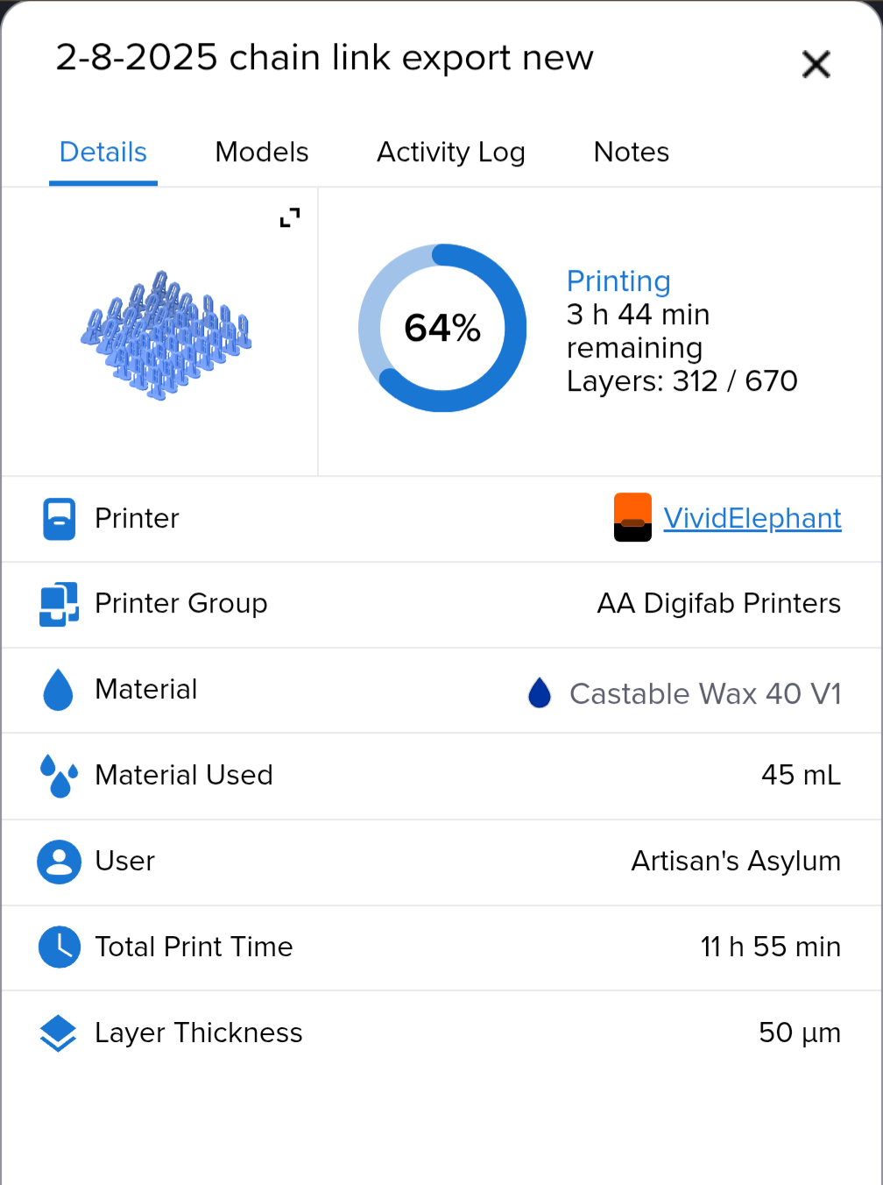Screen dimensions: 883x1185
Task: Click the Printer row icon
Action: tap(59, 519)
